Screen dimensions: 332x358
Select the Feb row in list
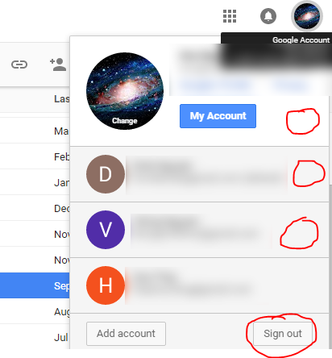coord(35,156)
